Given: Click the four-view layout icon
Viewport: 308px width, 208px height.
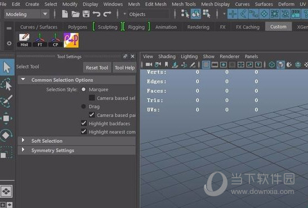Looking at the screenshot, I should click(6, 191).
